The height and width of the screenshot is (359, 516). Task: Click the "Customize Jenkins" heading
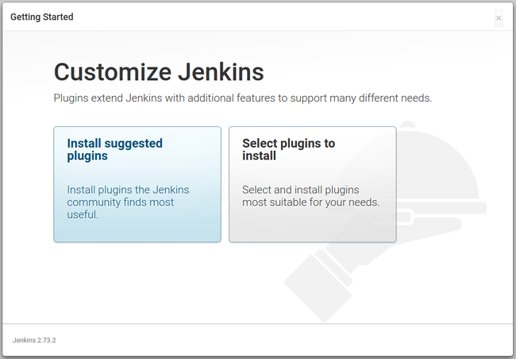coord(159,72)
